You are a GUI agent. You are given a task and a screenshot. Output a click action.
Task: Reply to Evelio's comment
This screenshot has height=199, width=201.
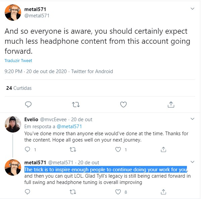tap(28, 149)
